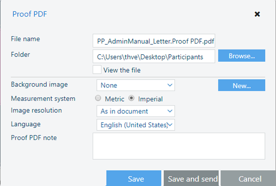Click the Proof PDF dialog title
Image resolution: width=276 pixels, height=186 pixels.
click(30, 14)
